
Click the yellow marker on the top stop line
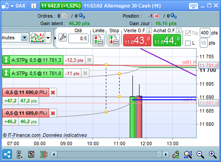(106, 64)
